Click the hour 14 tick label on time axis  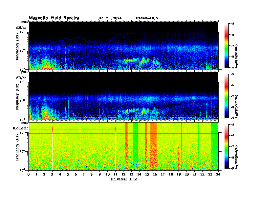[139, 175]
